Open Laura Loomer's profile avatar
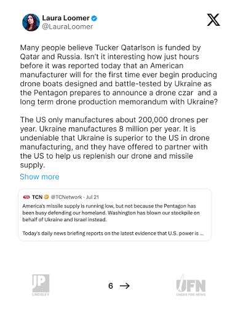The image size is (238, 317). 31,22
